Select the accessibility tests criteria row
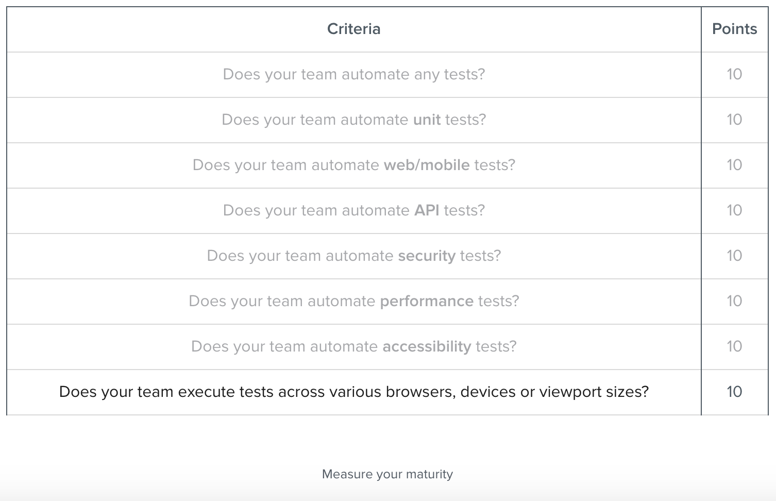The width and height of the screenshot is (776, 501). click(x=353, y=346)
